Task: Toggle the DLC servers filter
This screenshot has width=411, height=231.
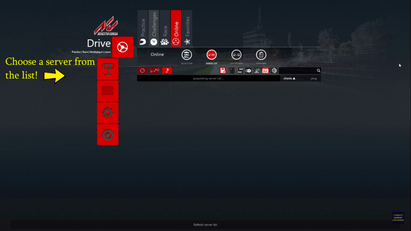Action: 265,71
